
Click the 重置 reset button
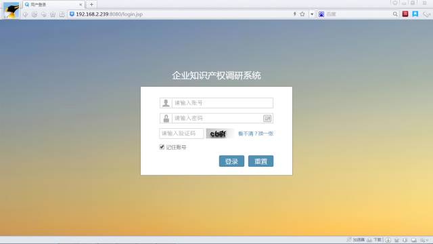point(260,161)
